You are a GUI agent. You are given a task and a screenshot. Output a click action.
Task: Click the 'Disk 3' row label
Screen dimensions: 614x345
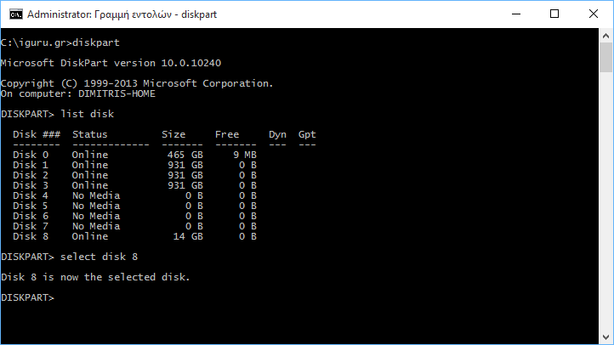[31, 185]
